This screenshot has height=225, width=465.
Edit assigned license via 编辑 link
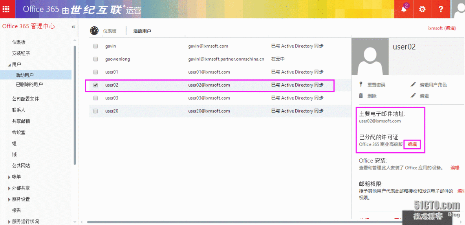click(412, 144)
